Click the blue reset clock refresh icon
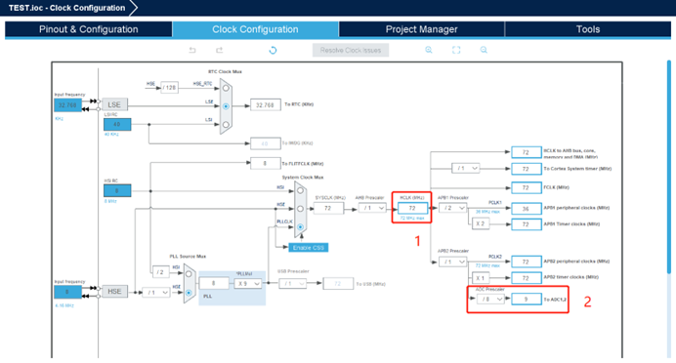Screen dimensions: 676x363 point(273,51)
